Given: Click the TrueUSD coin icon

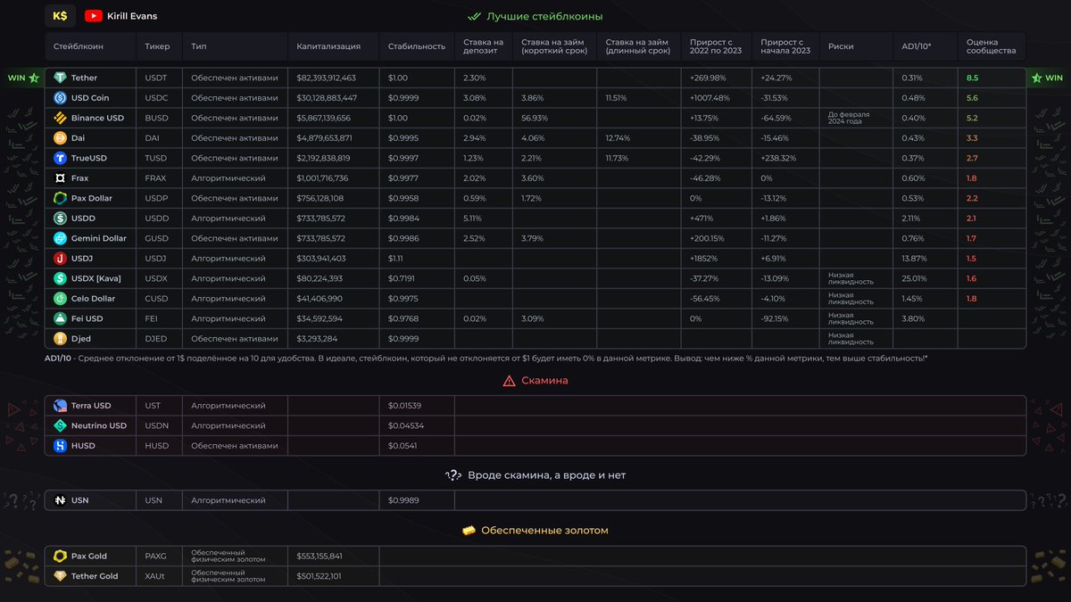Looking at the screenshot, I should pos(61,158).
